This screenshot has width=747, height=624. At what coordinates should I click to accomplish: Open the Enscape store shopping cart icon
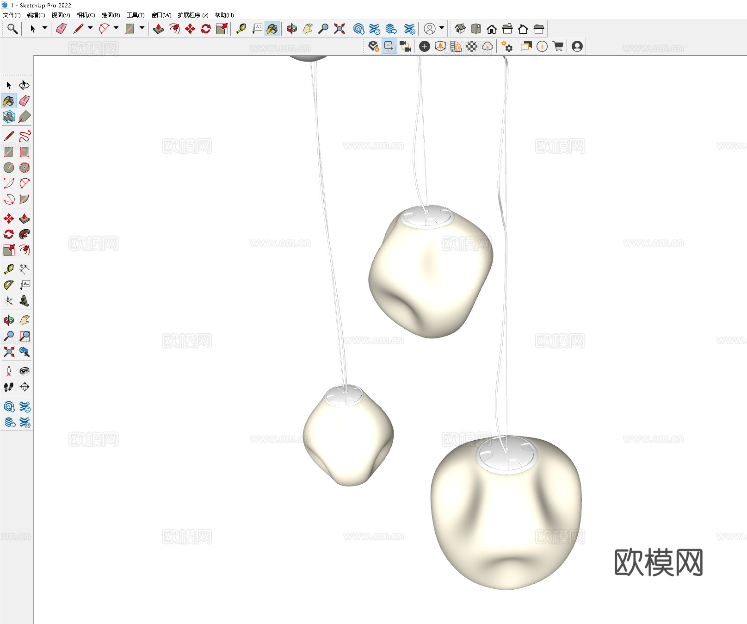(x=558, y=46)
